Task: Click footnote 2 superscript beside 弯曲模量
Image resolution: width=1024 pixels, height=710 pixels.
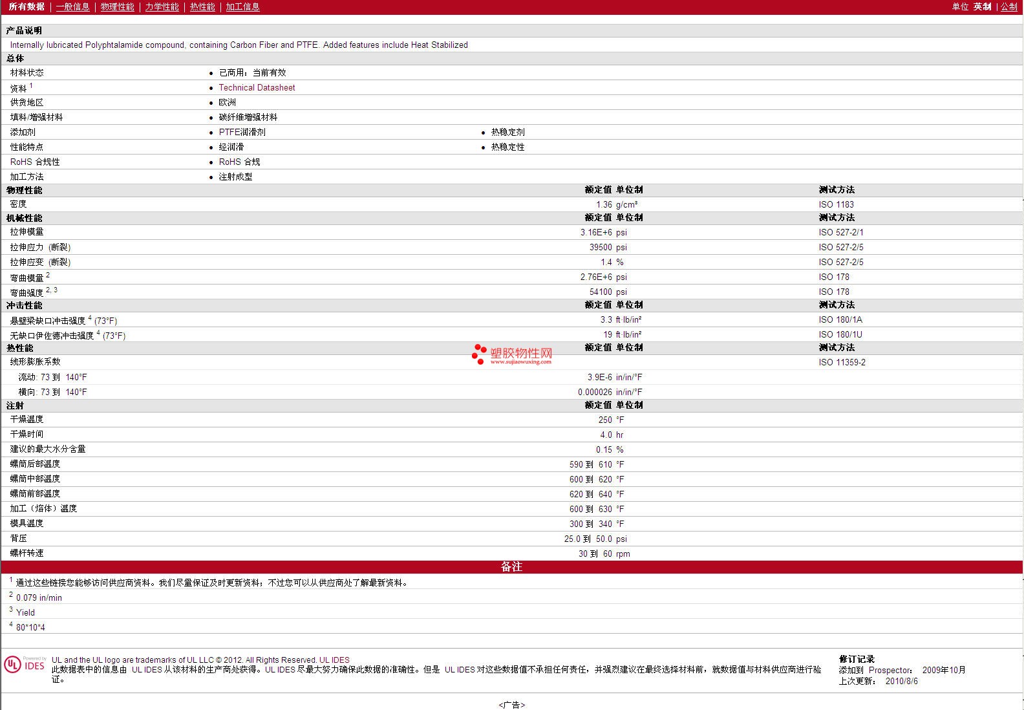Action: [48, 275]
